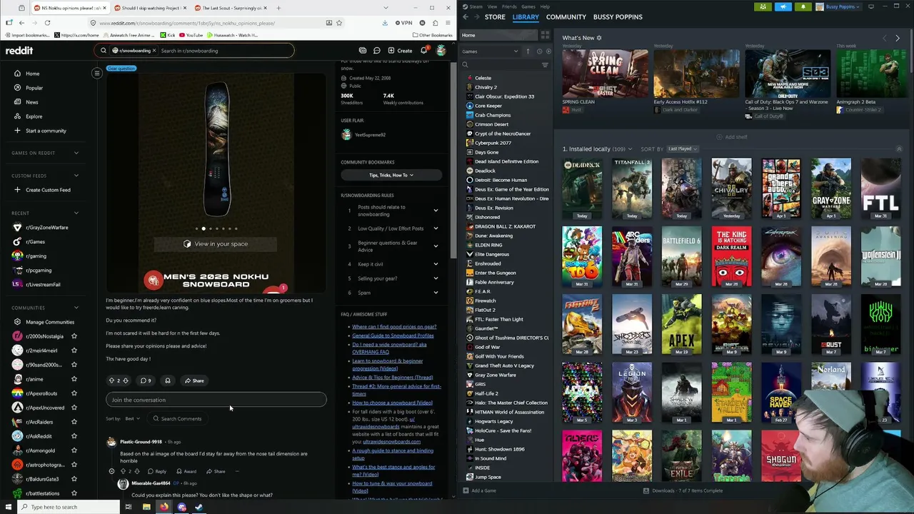Open Steam notifications bell button
This screenshot has height=514, width=914.
tap(803, 6)
